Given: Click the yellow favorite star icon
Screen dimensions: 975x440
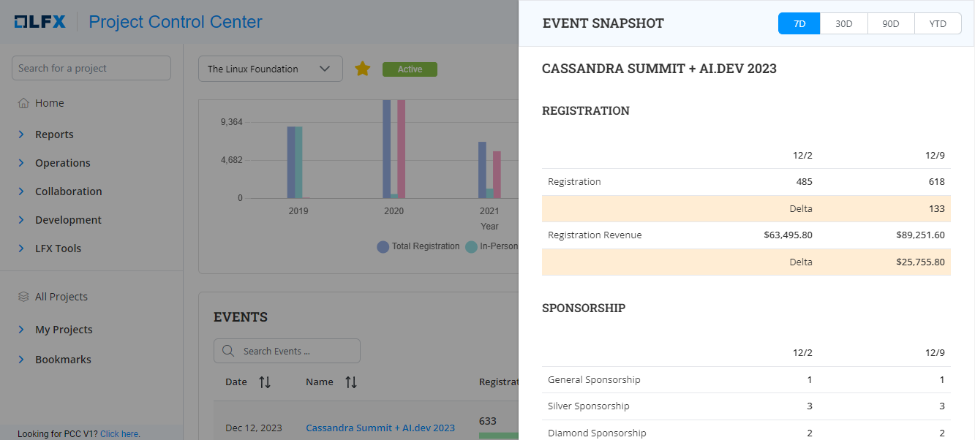Looking at the screenshot, I should coord(362,69).
